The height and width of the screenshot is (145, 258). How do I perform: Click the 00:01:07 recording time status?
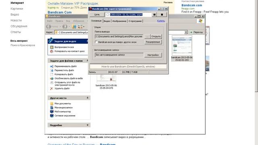[113, 72]
